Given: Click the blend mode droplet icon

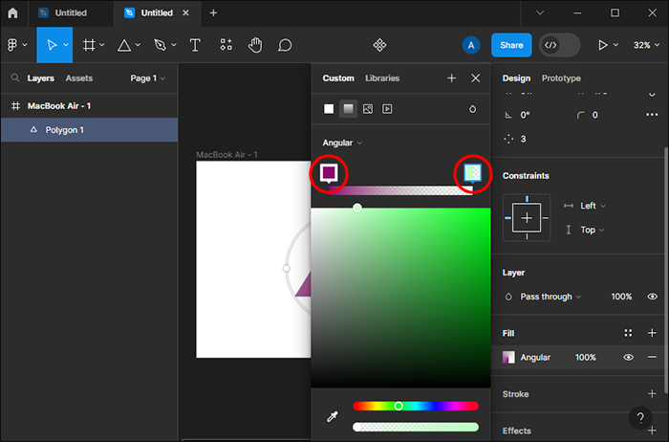Looking at the screenshot, I should pyautogui.click(x=472, y=109).
